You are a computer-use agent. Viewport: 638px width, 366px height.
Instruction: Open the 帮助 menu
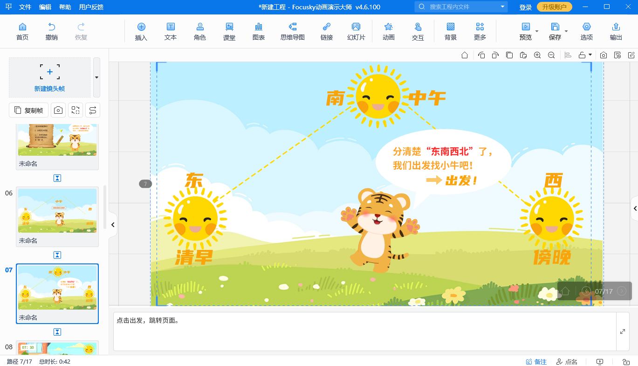(65, 7)
